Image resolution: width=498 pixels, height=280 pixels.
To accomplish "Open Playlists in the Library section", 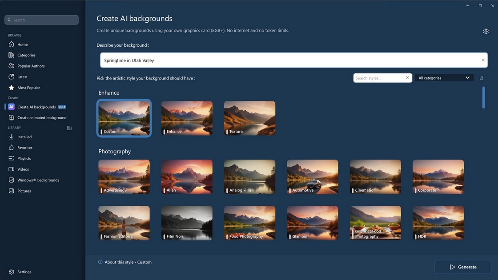I will coord(24,158).
